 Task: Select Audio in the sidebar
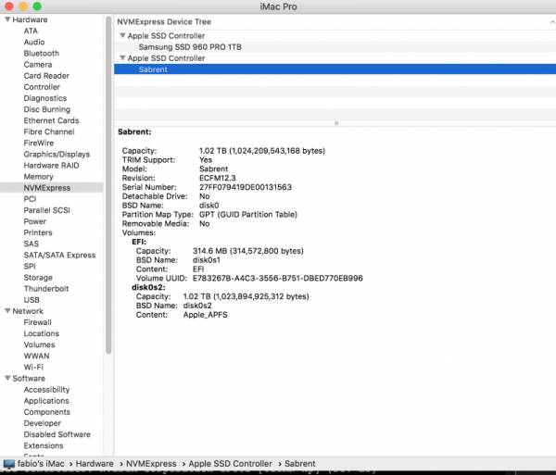point(34,43)
